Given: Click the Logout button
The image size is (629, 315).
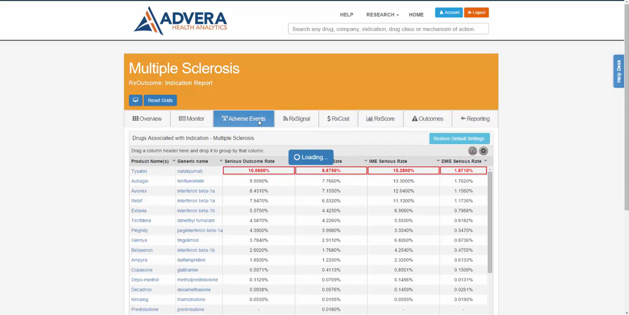Looking at the screenshot, I should [x=476, y=12].
